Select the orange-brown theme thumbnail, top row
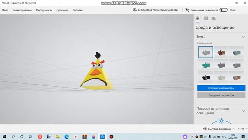 tap(221, 52)
